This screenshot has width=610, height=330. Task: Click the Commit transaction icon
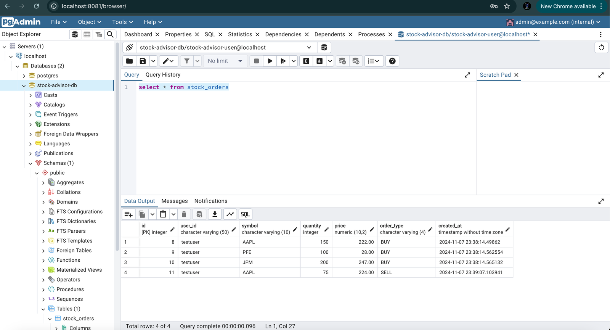342,61
